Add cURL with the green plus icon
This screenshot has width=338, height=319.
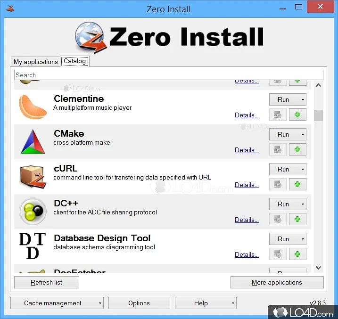pyautogui.click(x=297, y=184)
